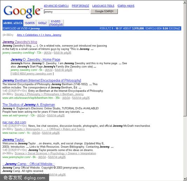Open the Irons, Jeremy category link
The image size is (187, 181).
[x=39, y=35]
